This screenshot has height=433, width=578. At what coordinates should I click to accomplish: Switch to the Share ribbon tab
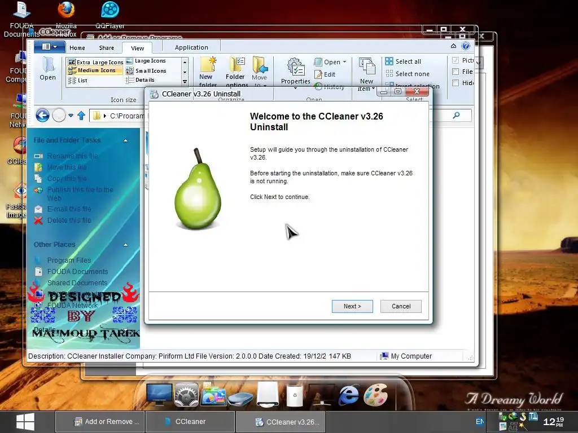click(107, 47)
